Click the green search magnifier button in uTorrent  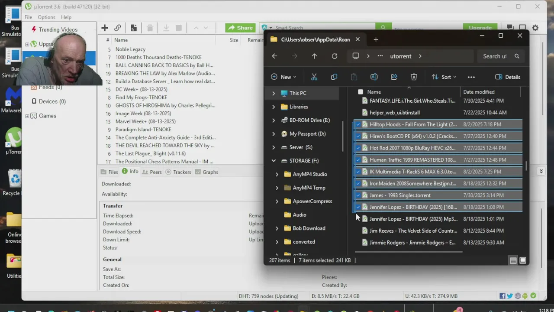383,28
